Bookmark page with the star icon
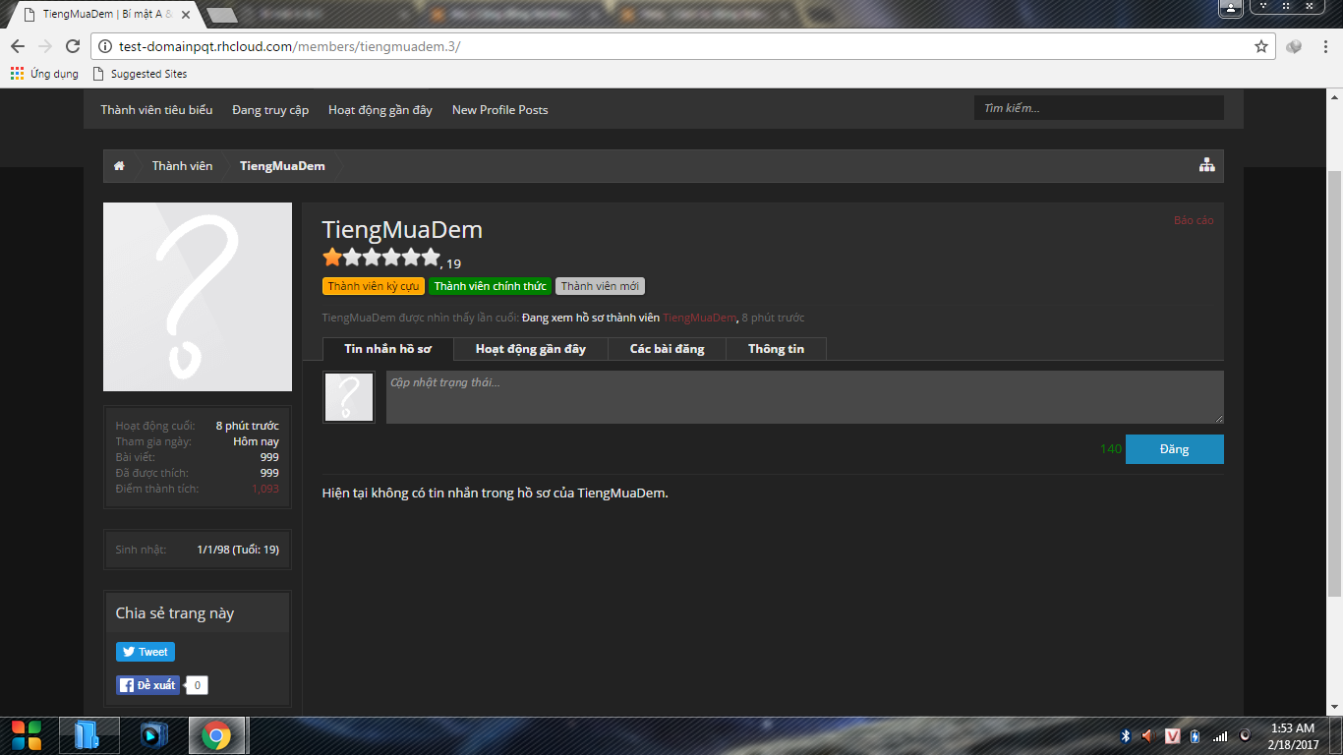 pyautogui.click(x=1260, y=46)
